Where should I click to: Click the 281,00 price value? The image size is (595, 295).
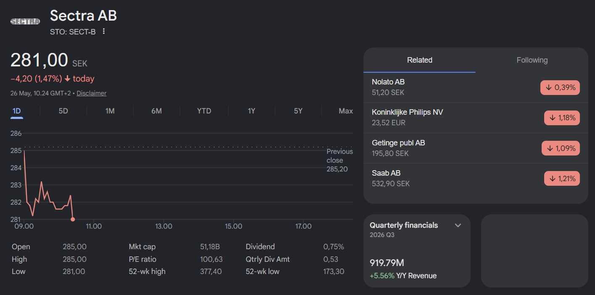click(39, 60)
